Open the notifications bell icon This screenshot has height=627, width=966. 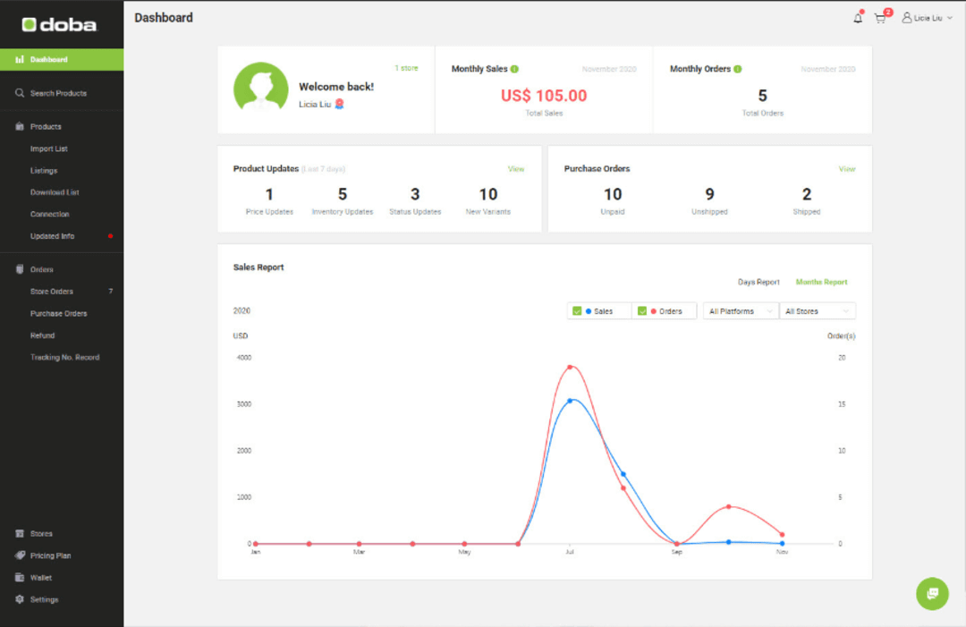tap(856, 17)
